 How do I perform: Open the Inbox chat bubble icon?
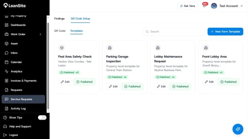coord(7,53)
